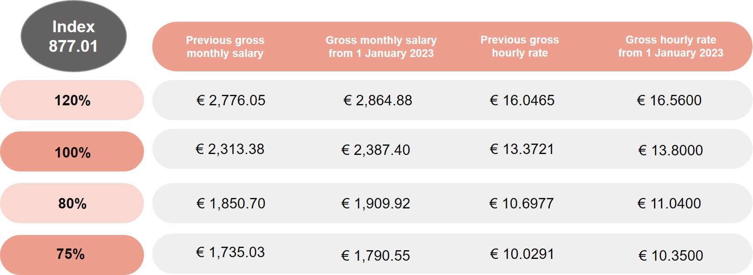Viewport: 753px width, 275px height.
Task: Select the € 2,313.38 previous salary cell
Action: point(230,149)
